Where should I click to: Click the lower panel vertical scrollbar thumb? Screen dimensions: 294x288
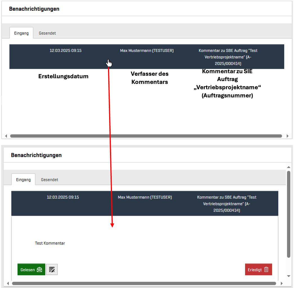coord(288,214)
